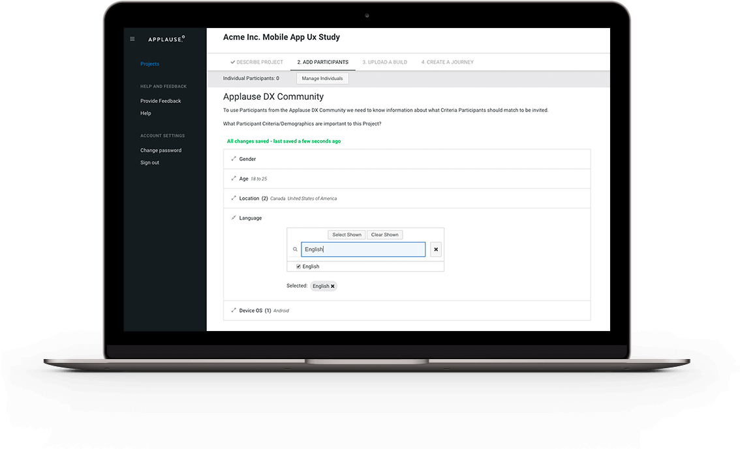Clear the language search with the X button
Image resolution: width=740 pixels, height=449 pixels.
click(x=436, y=250)
